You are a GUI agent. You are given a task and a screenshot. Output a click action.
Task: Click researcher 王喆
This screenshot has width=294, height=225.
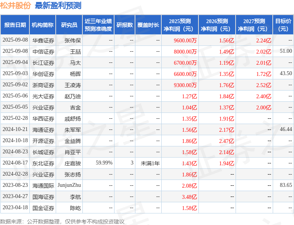click(75, 52)
